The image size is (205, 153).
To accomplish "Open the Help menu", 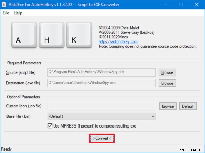I will click(x=18, y=13).
